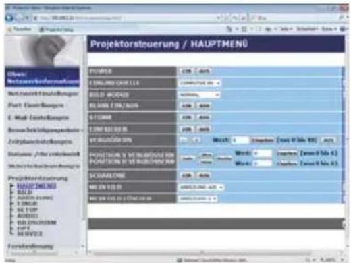Turn SCHABLONE off with AUS

[204, 175]
